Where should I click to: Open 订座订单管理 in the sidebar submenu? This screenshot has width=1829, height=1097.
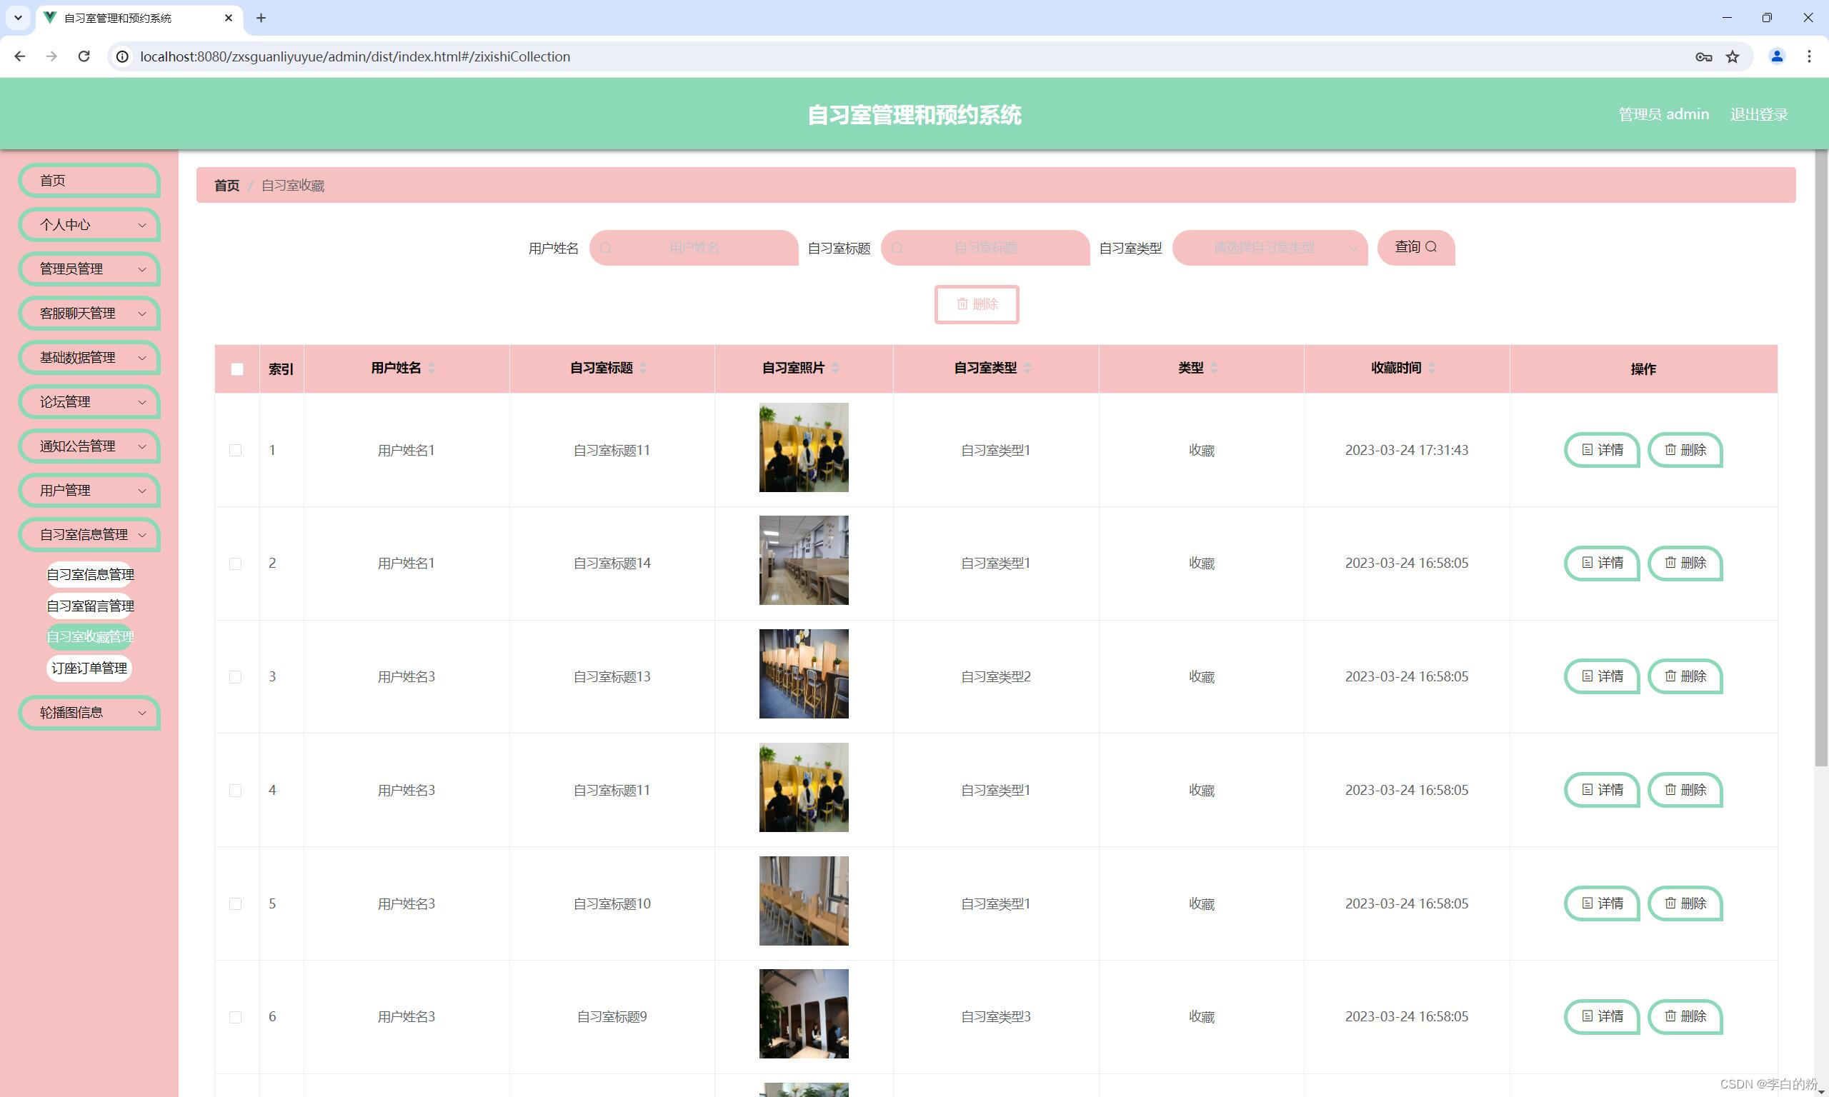(89, 668)
